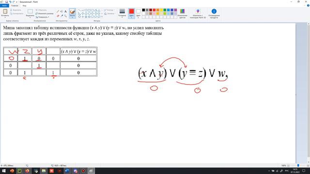
Task: Open the shape Fill dropdown
Action: (x=109, y=14)
